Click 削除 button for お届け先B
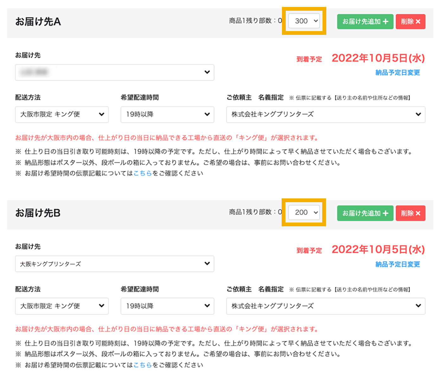Viewport: 441px width, 374px height. [411, 213]
